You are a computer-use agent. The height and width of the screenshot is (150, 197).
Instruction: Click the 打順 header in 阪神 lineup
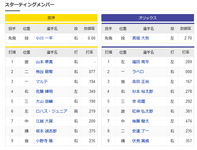12,52
